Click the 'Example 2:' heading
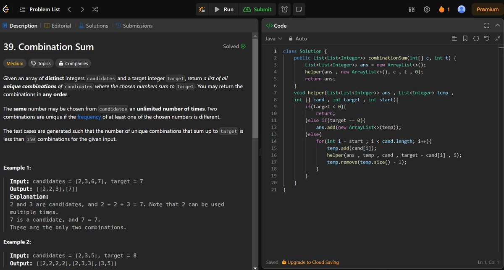The height and width of the screenshot is (270, 504). [x=17, y=242]
